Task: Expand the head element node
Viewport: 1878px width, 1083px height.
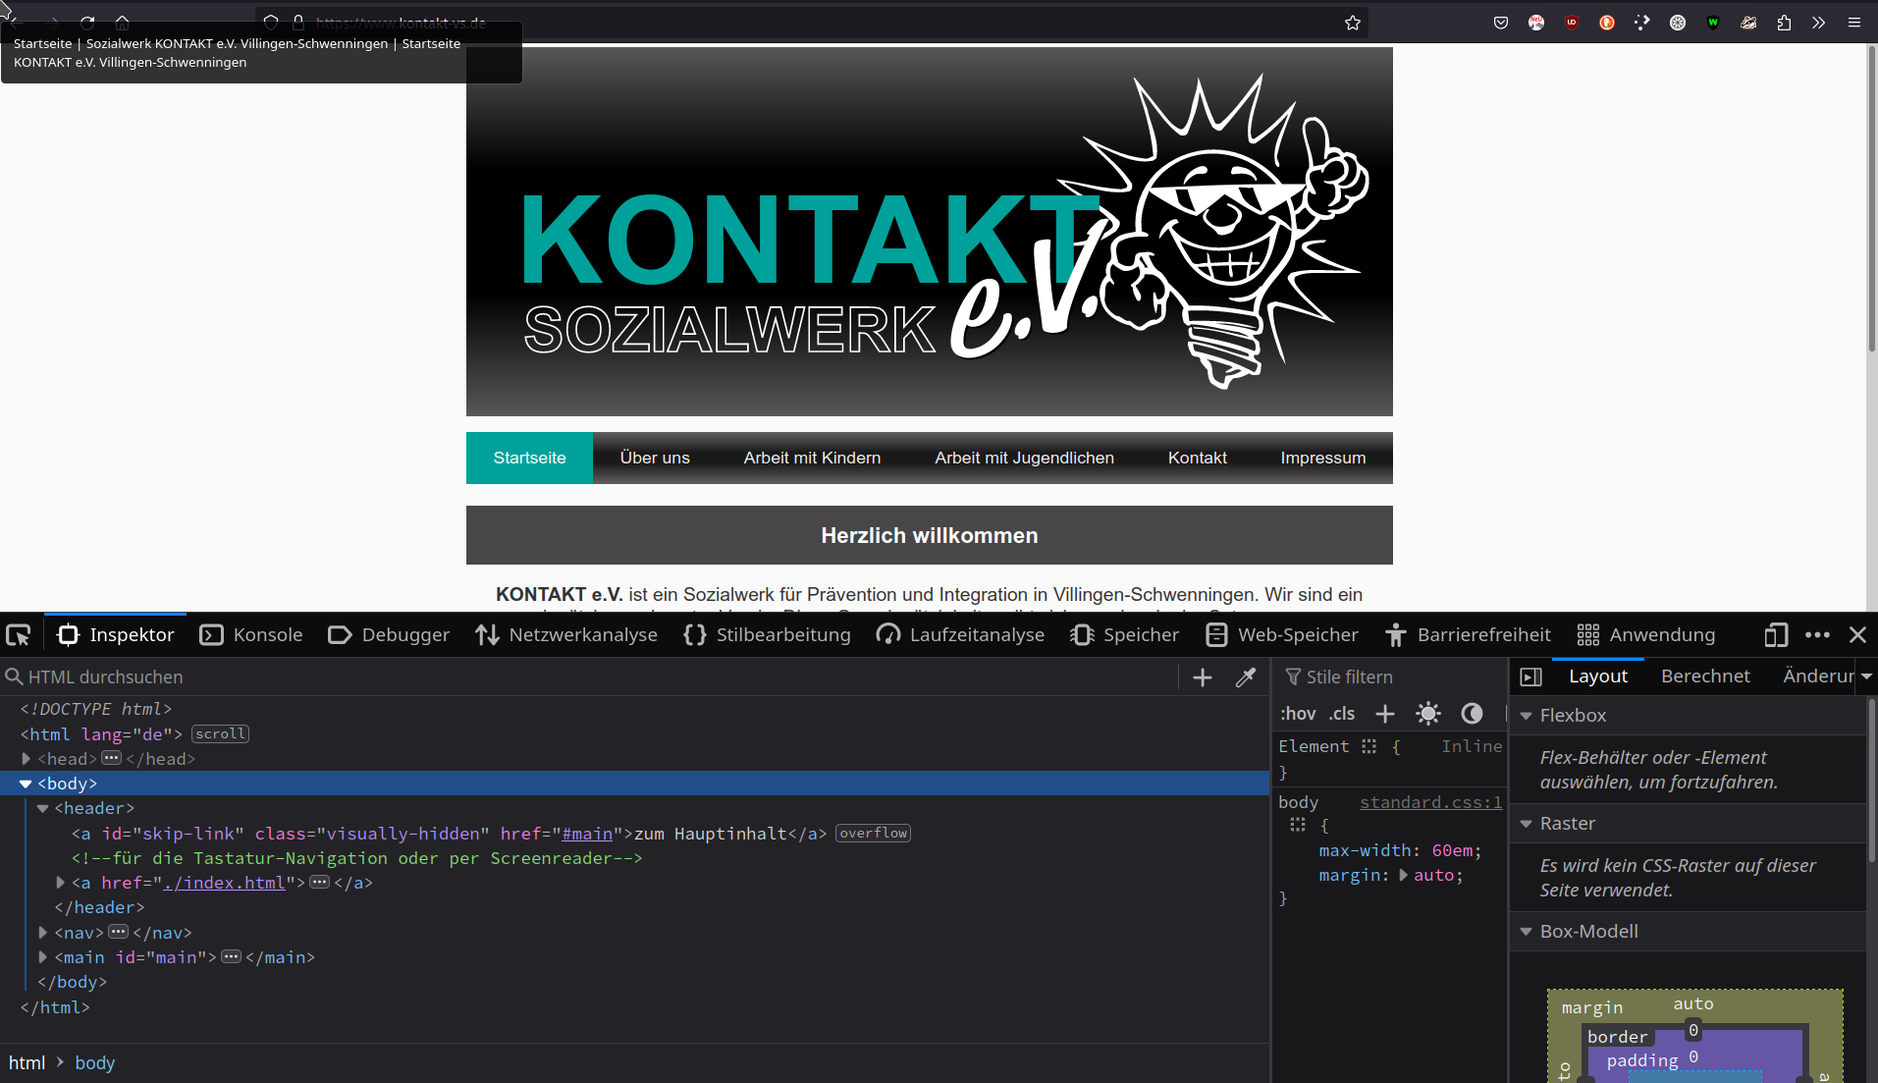Action: pos(27,759)
